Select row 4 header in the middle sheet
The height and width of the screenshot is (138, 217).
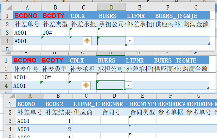click(x=6, y=86)
